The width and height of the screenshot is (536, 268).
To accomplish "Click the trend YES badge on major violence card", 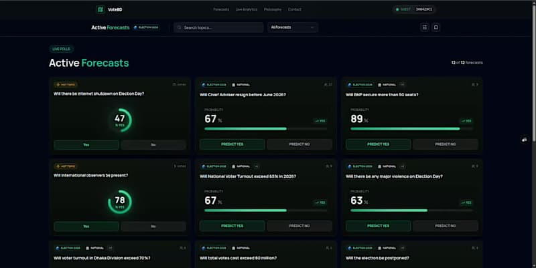I will point(466,203).
